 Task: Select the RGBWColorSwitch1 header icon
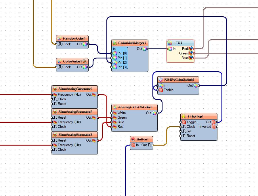point(160,80)
